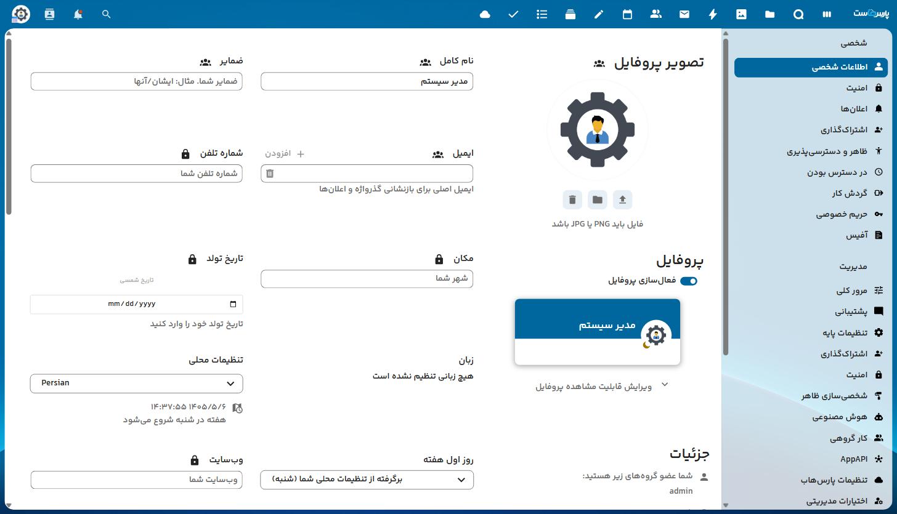This screenshot has width=897, height=514.
Task: Open the Calendar icon in the top bar
Action: (627, 14)
